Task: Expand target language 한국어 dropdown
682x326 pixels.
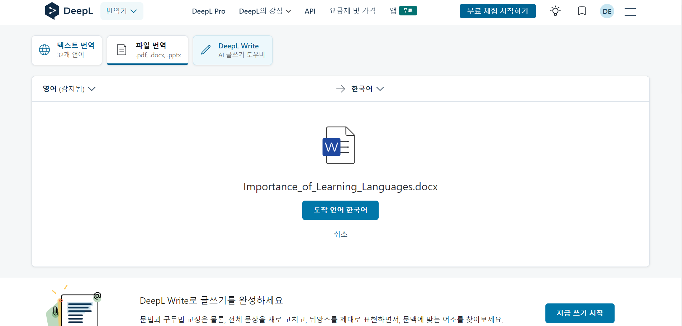Action: 368,89
